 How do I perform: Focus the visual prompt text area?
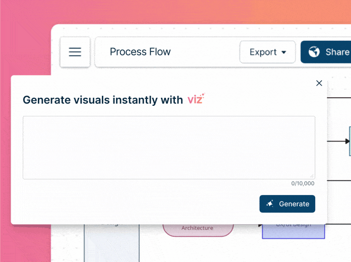(x=168, y=147)
